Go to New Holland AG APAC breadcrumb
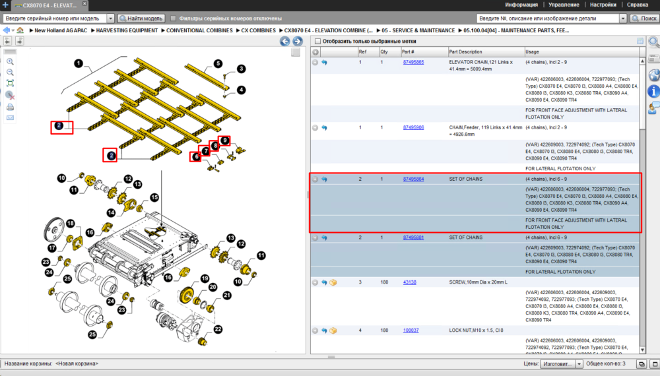 pyautogui.click(x=61, y=30)
